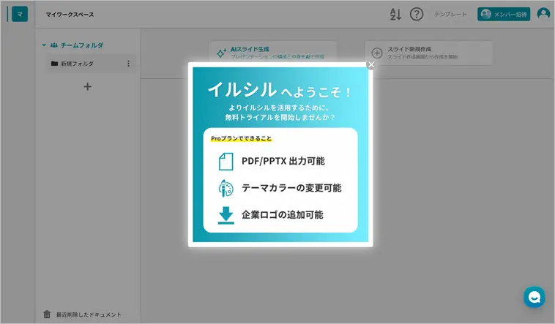The height and width of the screenshot is (324, 555).
Task: Open the chat support bubble
Action: [x=534, y=297]
